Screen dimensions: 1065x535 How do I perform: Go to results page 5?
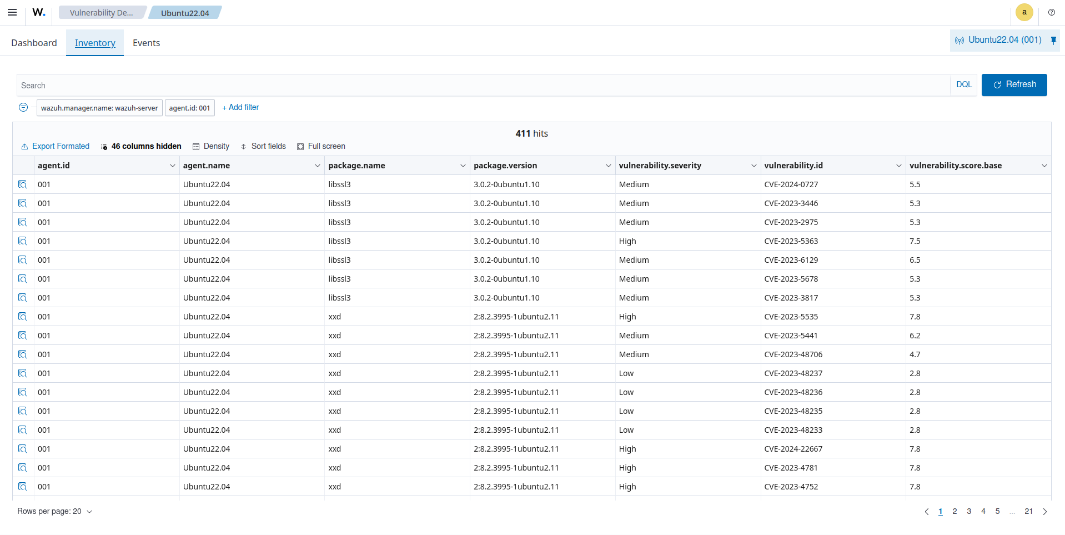(997, 511)
